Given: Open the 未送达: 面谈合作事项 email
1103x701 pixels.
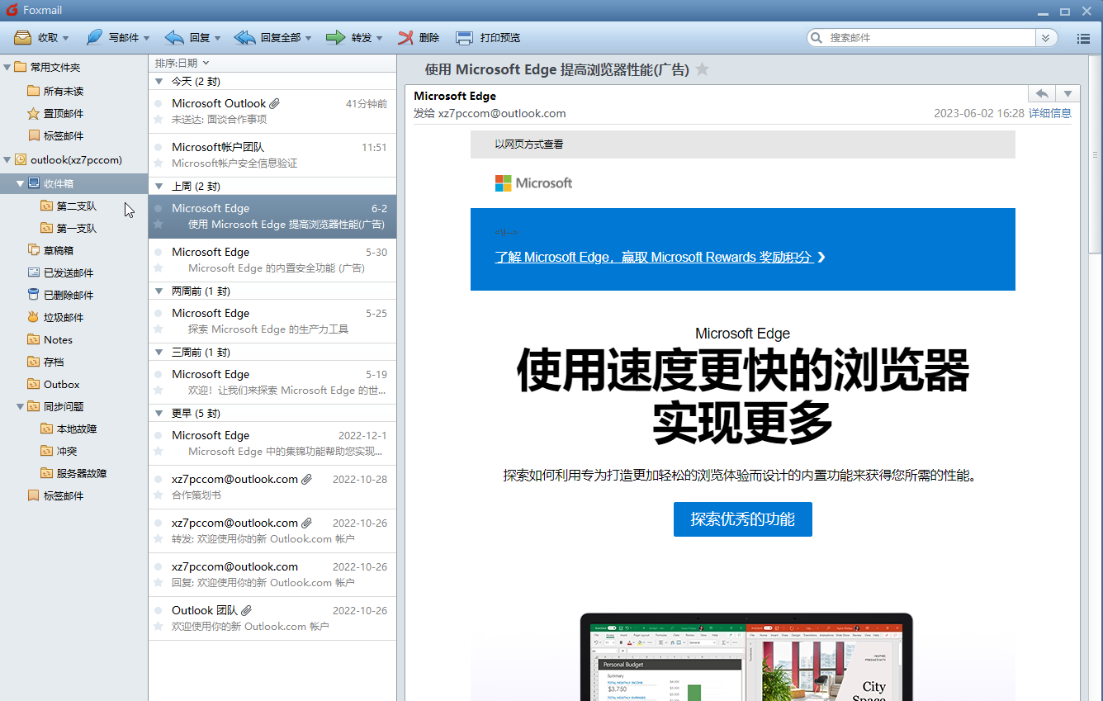Looking at the screenshot, I should coord(272,111).
